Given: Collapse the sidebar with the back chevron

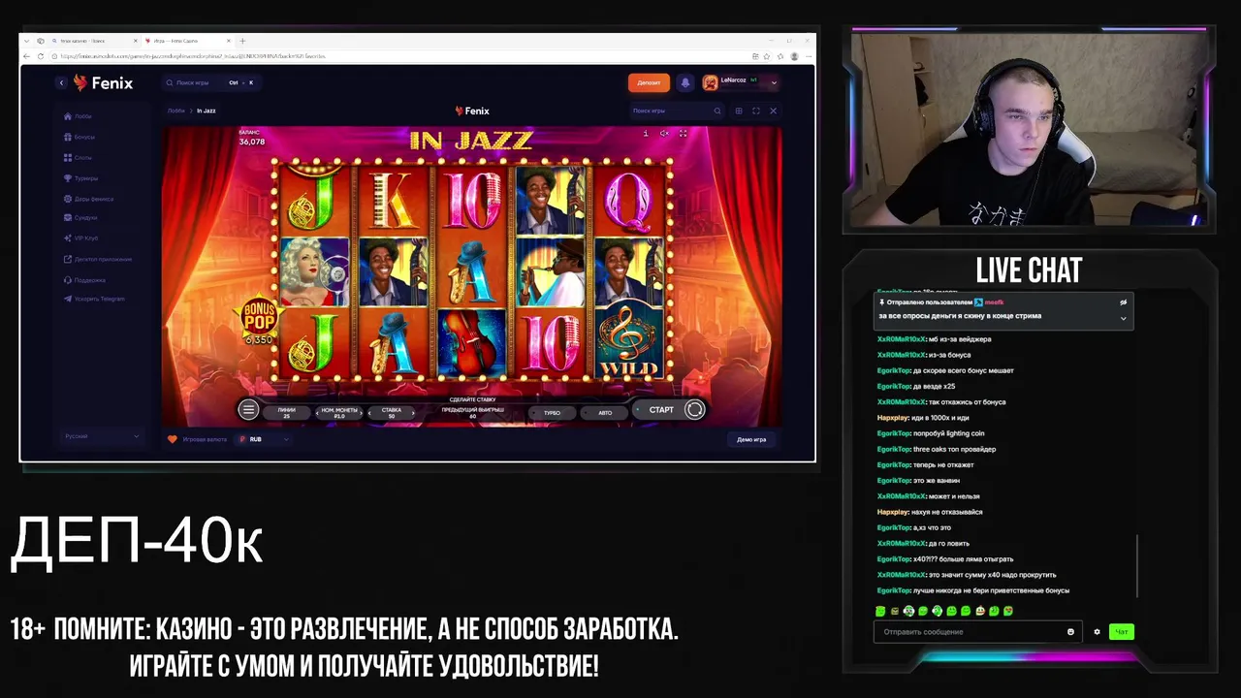Looking at the screenshot, I should click(61, 82).
